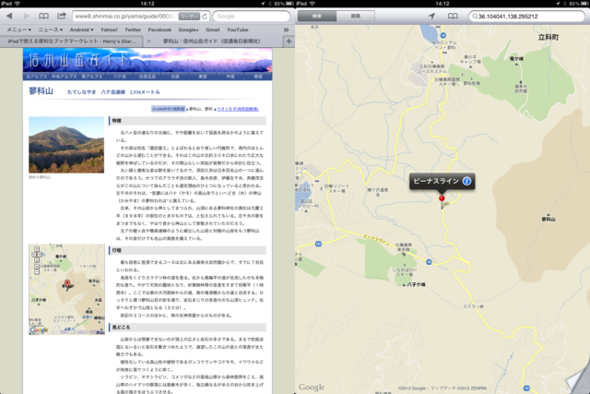Show more bookmarks via the double chevron
The image size is (590, 394).
286,30
